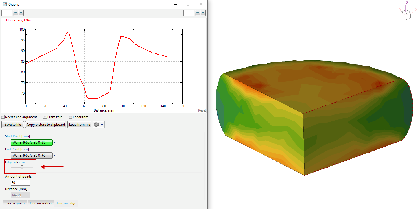Click the plus button at top-left
420x209 pixels.
pos(21,13)
